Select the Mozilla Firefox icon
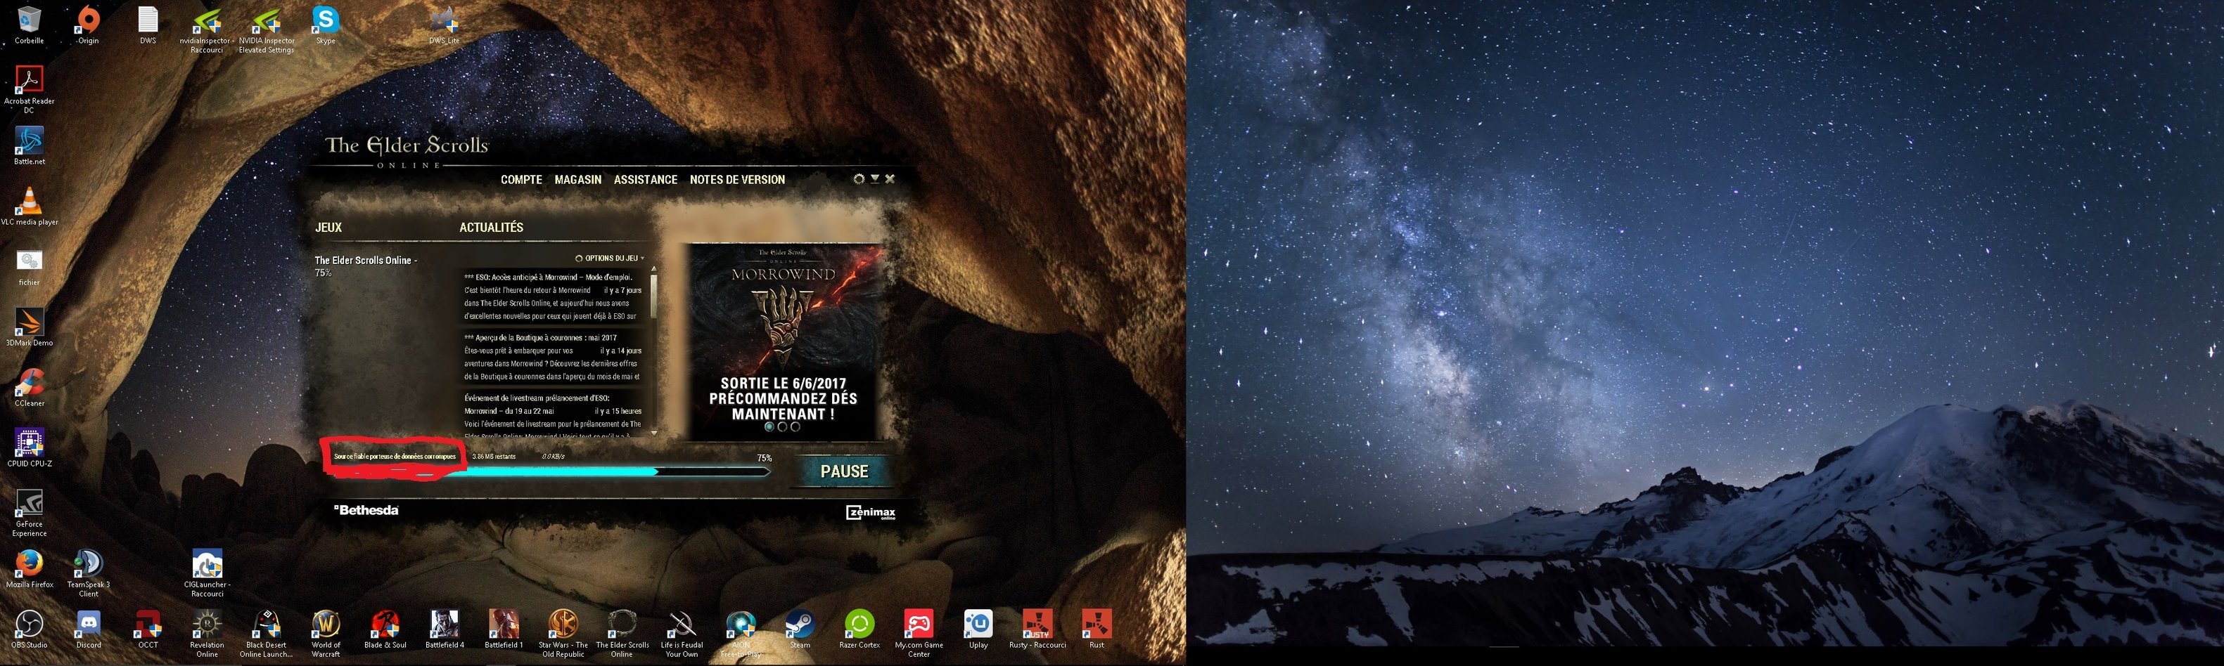The width and height of the screenshot is (2224, 666). 30,568
